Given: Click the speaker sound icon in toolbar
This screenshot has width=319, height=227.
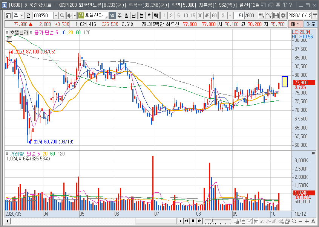Looking at the screenshot, I should point(70,15).
